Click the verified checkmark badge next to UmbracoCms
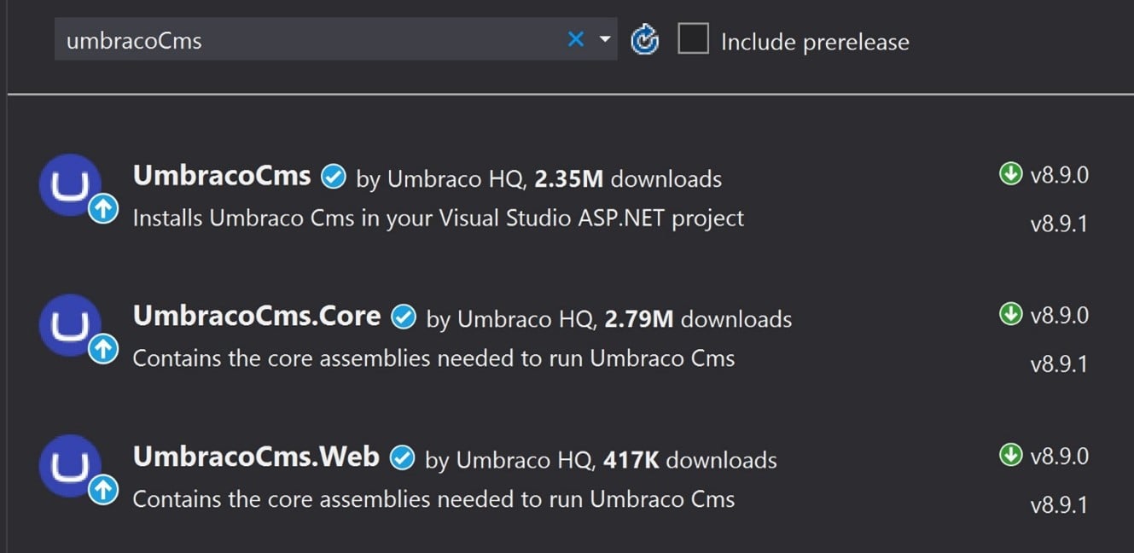 tap(333, 177)
